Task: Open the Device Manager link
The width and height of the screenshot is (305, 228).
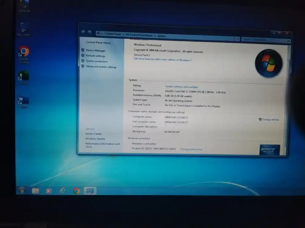Action: (95, 50)
